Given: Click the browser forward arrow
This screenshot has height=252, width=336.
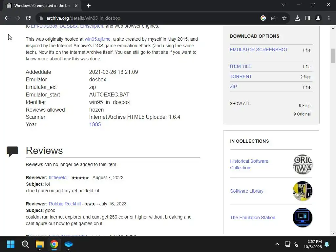Looking at the screenshot, I should (18, 18).
